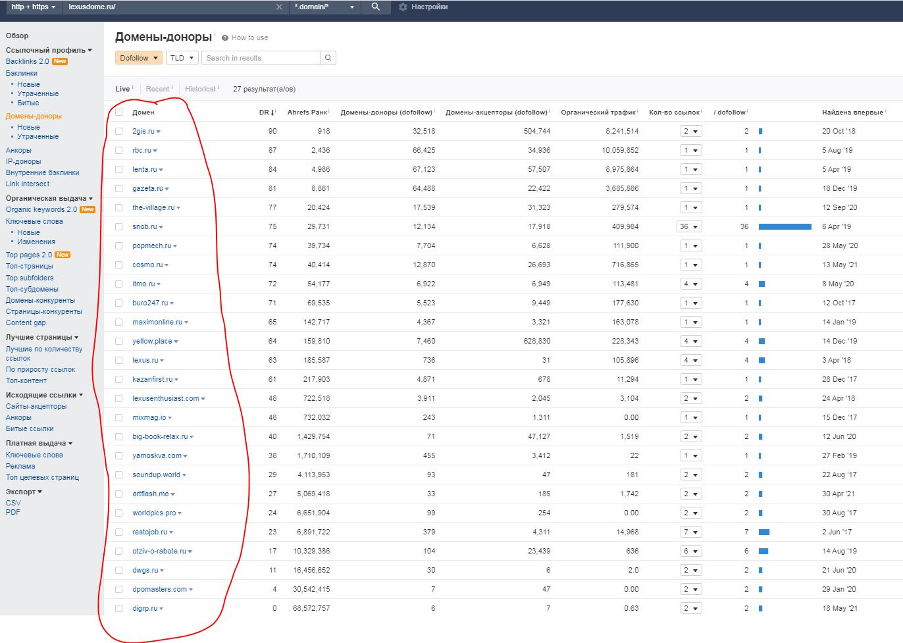Check the 2gis.ru row checkbox
The width and height of the screenshot is (903, 643).
tap(119, 132)
